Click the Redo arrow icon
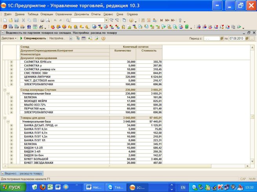 click(x=60, y=20)
